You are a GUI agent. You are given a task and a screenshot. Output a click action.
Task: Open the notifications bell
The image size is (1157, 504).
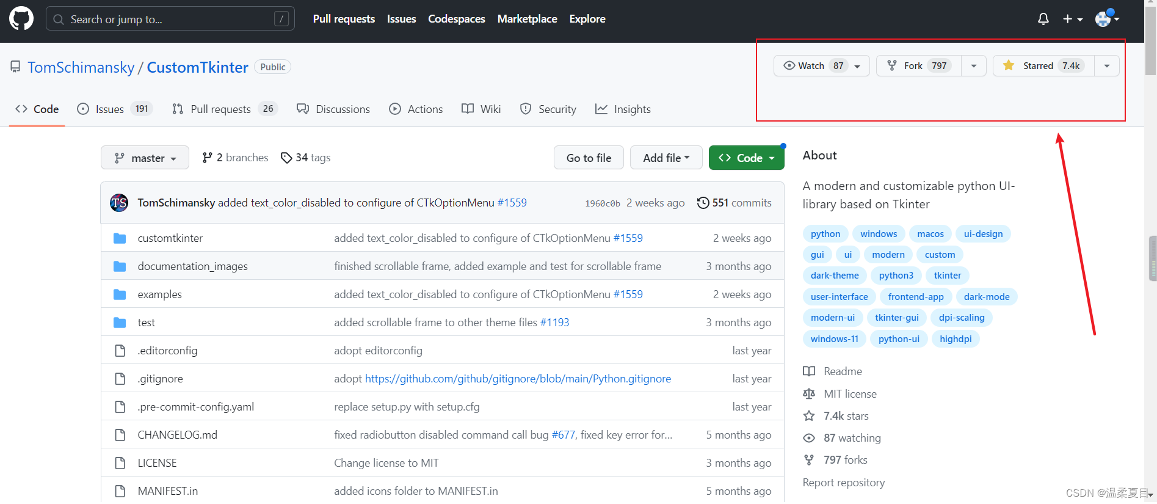(1043, 19)
